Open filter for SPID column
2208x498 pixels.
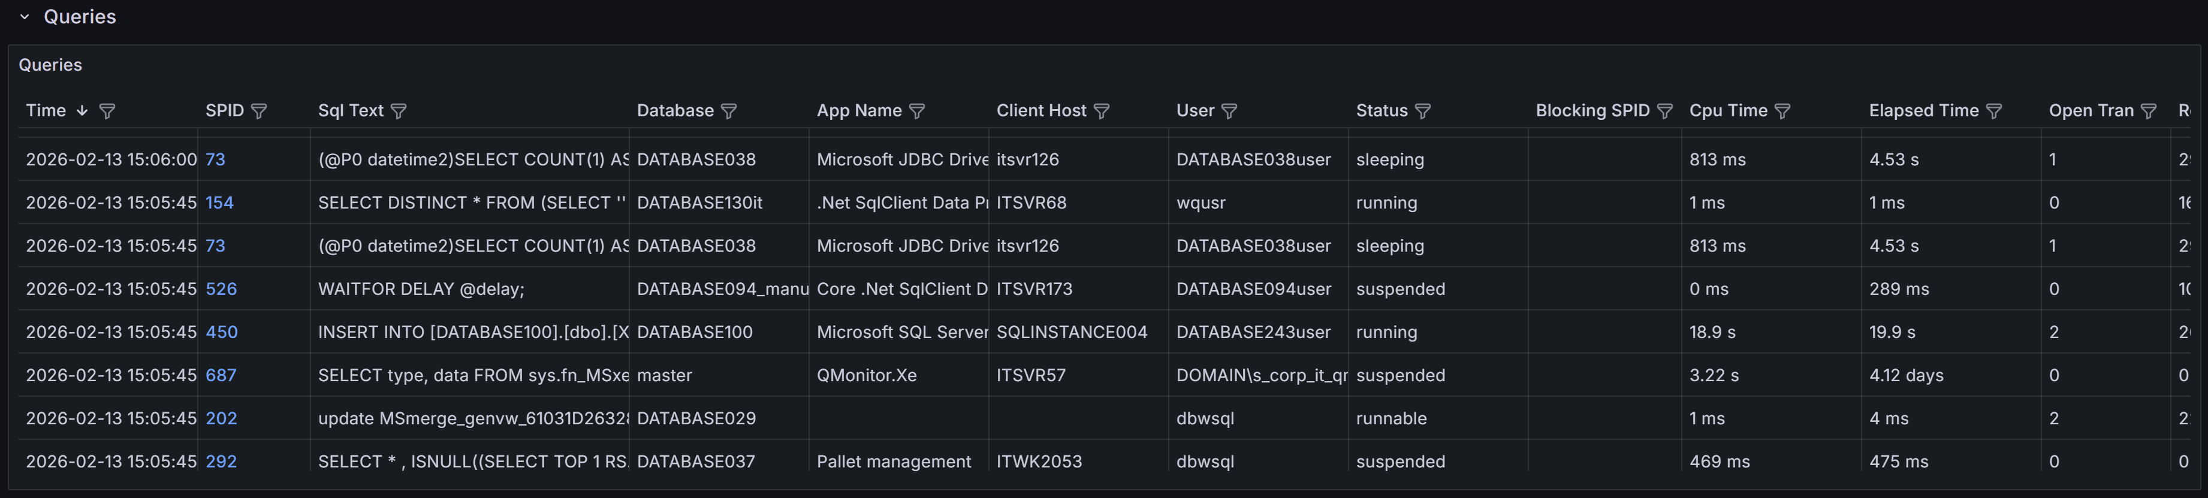coord(259,111)
